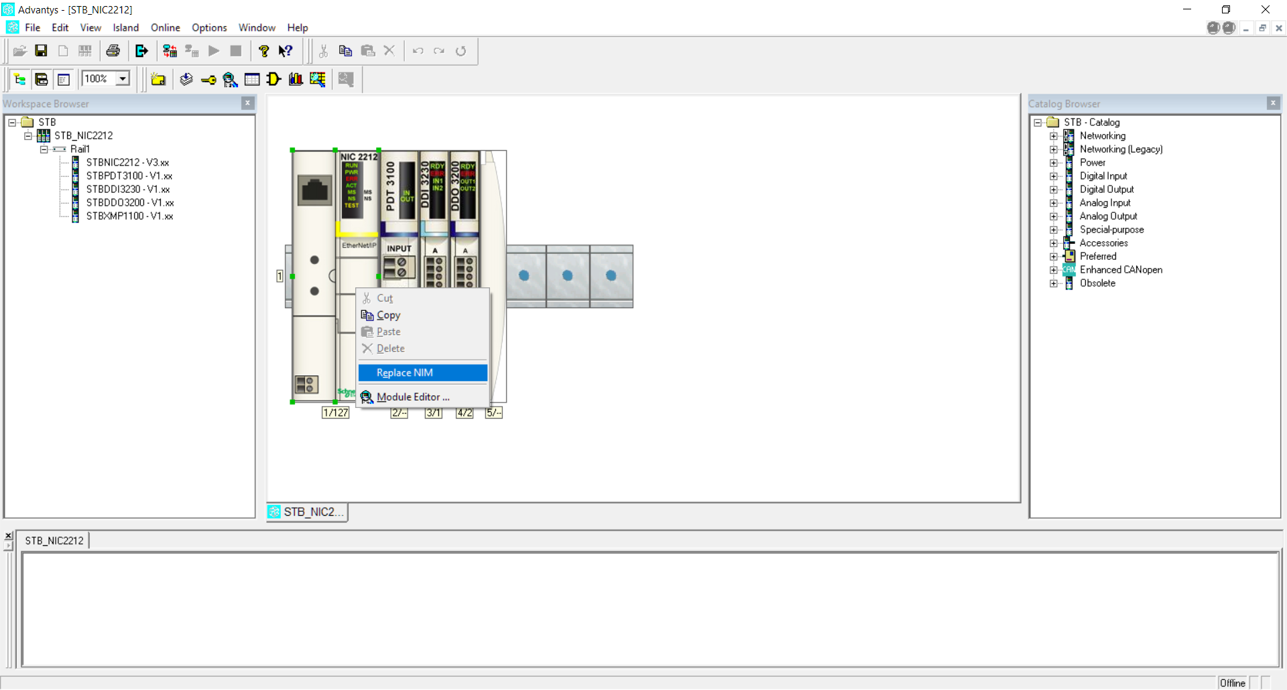Select Module Editor in the context menu
The width and height of the screenshot is (1287, 690).
point(423,397)
